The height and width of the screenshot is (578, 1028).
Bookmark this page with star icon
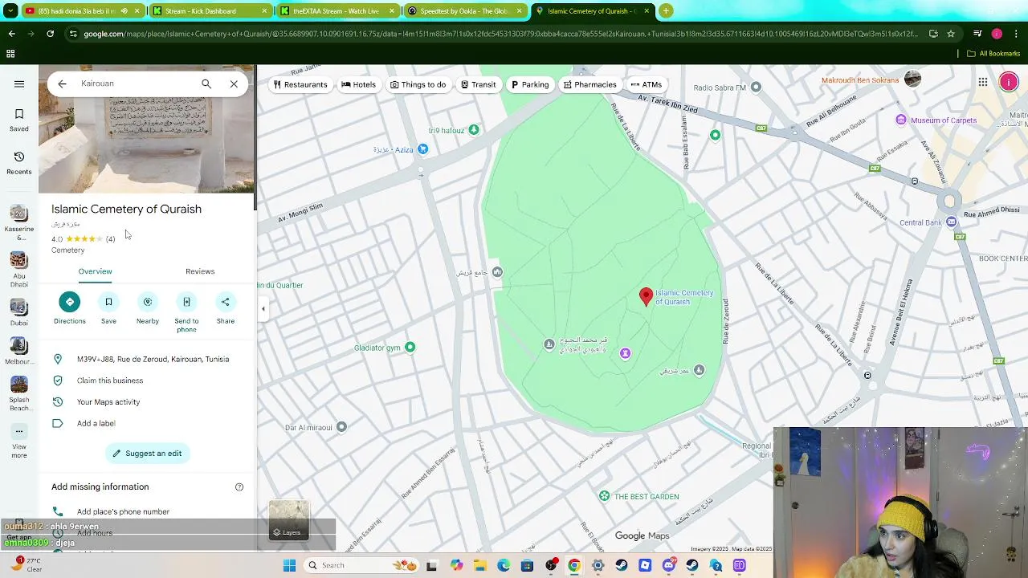[x=951, y=34]
